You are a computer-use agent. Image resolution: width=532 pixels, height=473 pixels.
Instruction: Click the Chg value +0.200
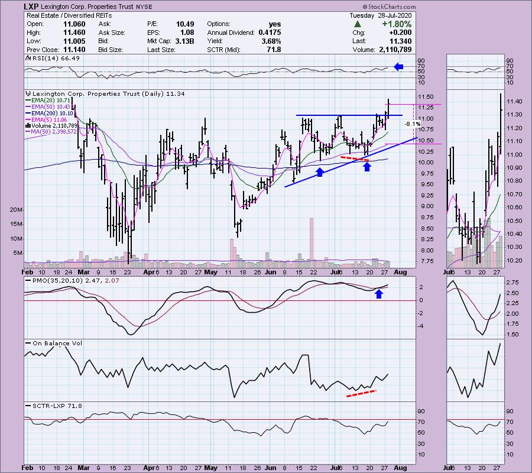coord(400,33)
